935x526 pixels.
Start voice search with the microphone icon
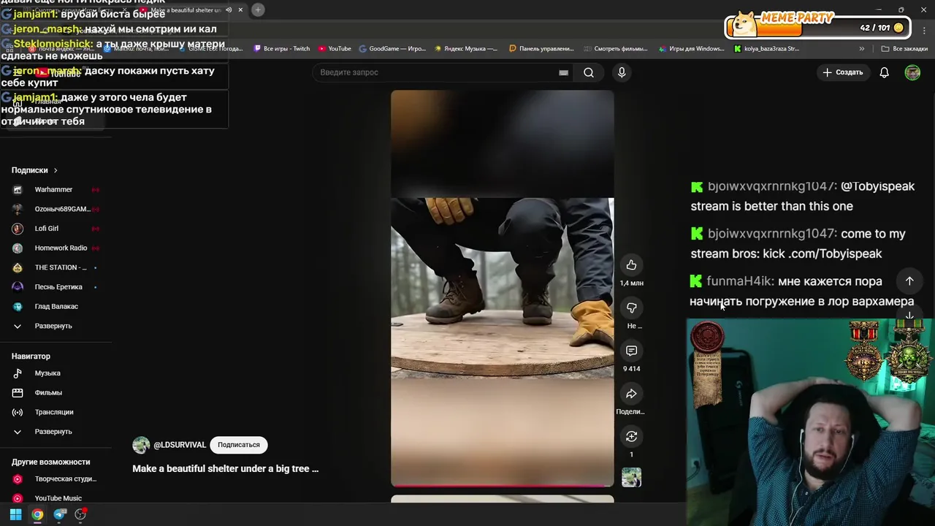pyautogui.click(x=622, y=72)
